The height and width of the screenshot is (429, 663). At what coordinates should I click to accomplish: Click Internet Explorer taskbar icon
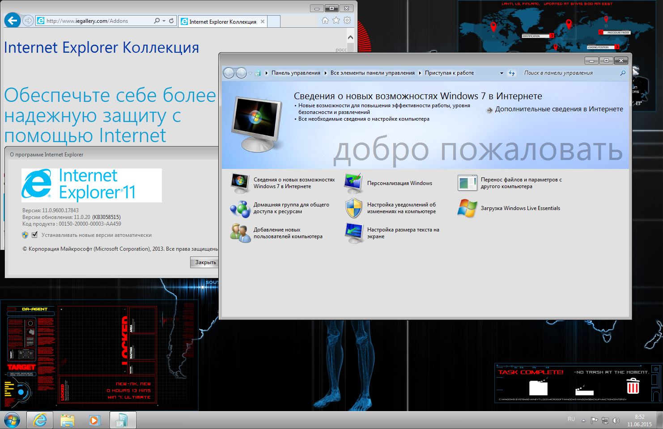coord(40,420)
